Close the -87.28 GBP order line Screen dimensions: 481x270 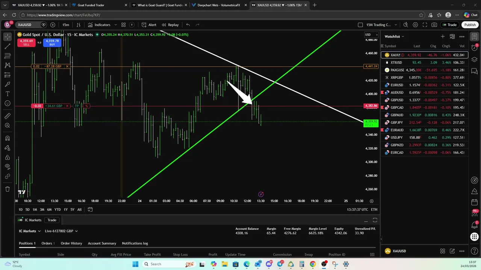click(67, 66)
